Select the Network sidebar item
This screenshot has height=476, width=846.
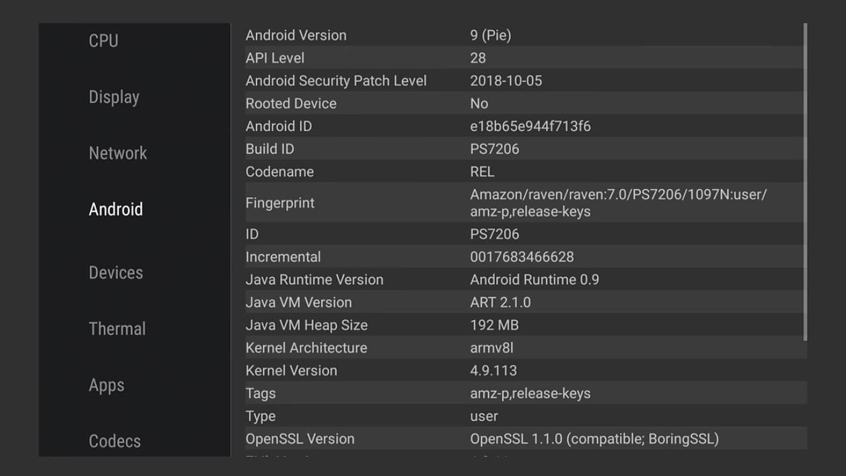tap(118, 153)
